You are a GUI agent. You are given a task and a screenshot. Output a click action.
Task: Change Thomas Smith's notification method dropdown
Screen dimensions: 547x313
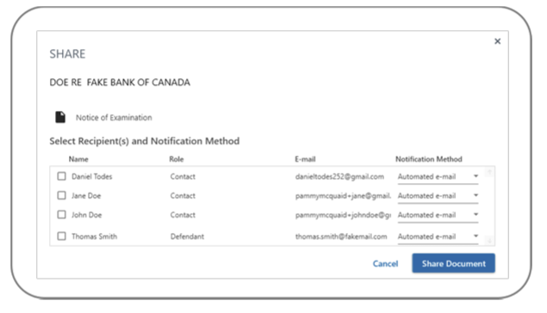(438, 236)
